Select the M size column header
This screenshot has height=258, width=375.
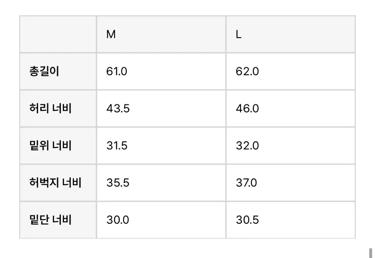pyautogui.click(x=161, y=34)
